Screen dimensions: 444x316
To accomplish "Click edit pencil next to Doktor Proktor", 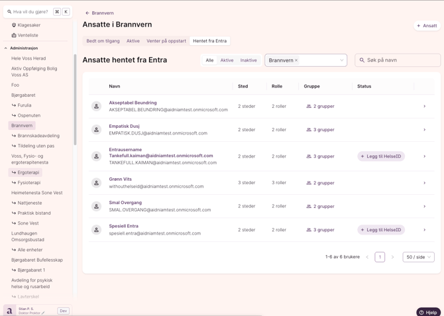I will point(43,313).
